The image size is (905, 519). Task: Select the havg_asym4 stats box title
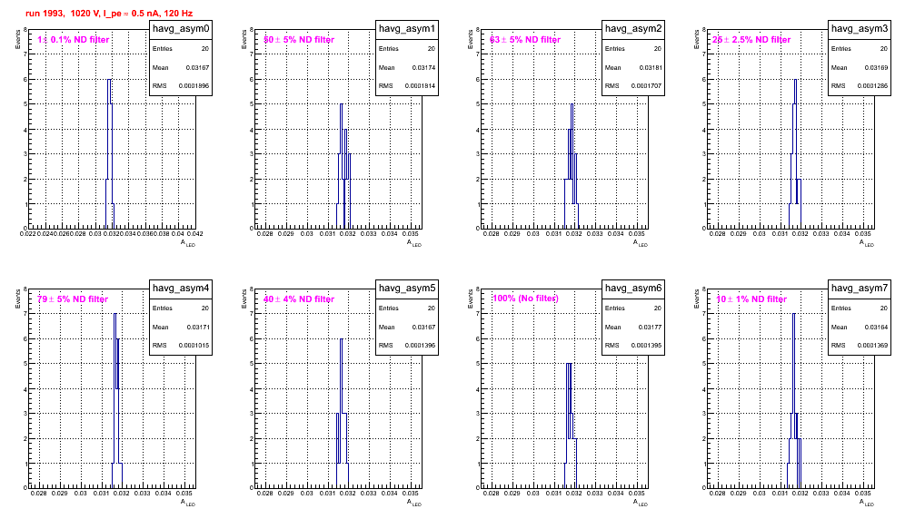(x=181, y=288)
